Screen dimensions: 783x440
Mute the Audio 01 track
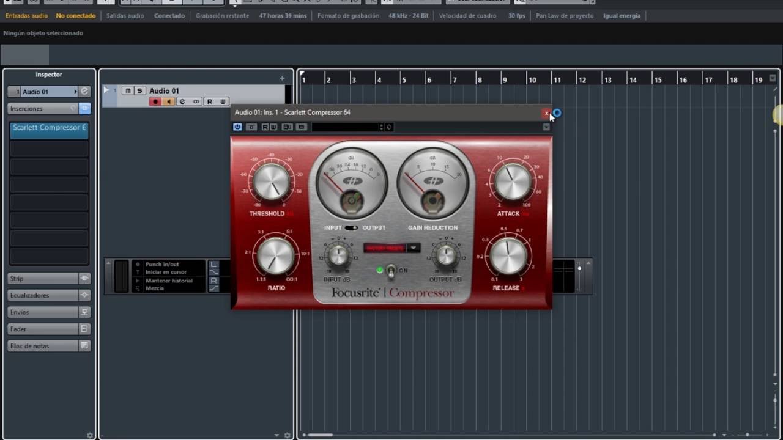128,90
